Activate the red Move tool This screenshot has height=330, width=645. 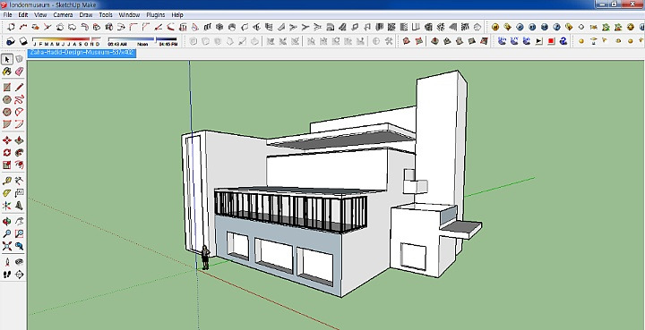[7, 140]
